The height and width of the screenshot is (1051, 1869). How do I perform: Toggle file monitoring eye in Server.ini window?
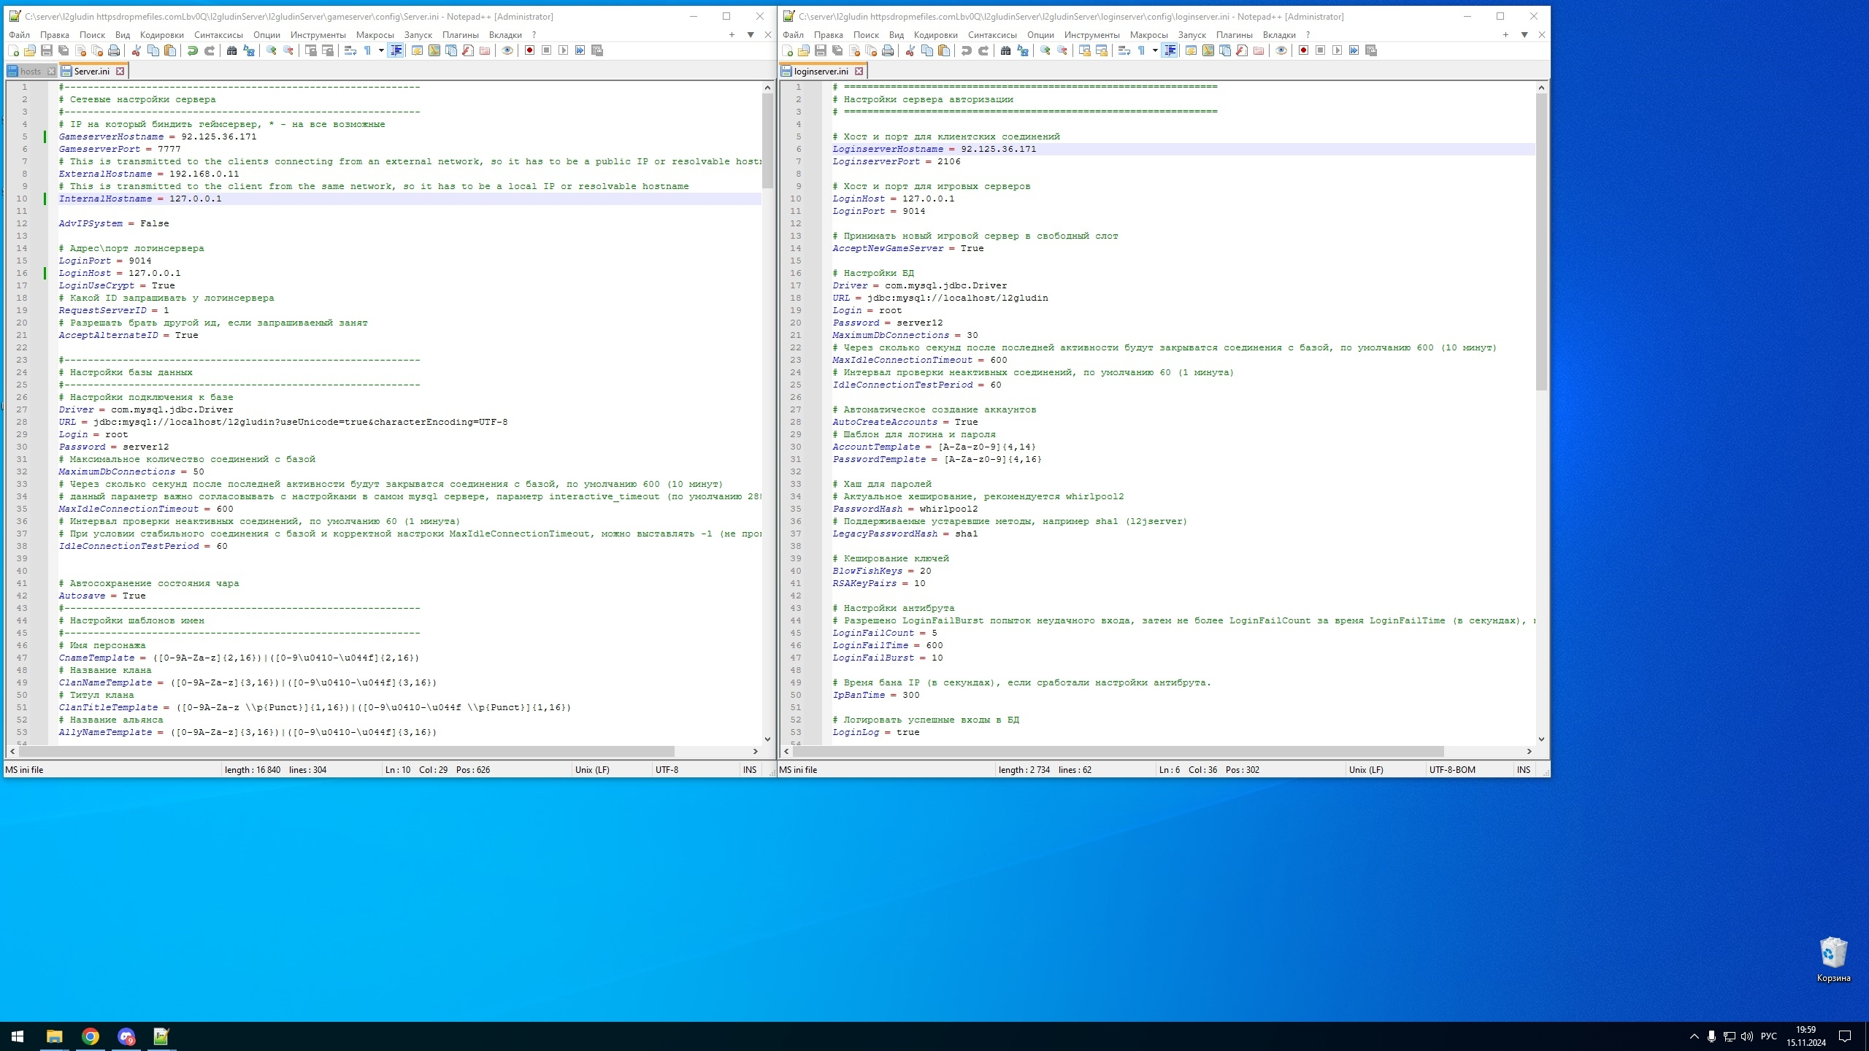coord(507,50)
